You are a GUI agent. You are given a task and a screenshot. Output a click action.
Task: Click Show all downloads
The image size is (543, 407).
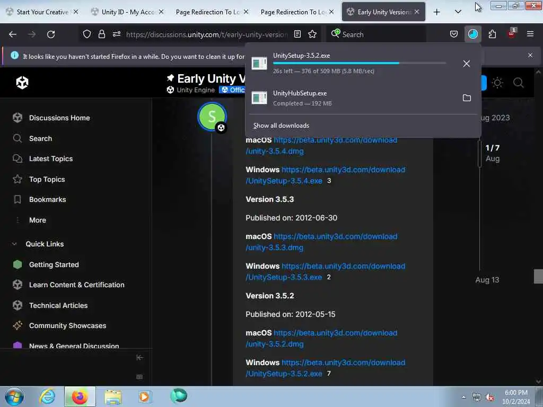281,126
